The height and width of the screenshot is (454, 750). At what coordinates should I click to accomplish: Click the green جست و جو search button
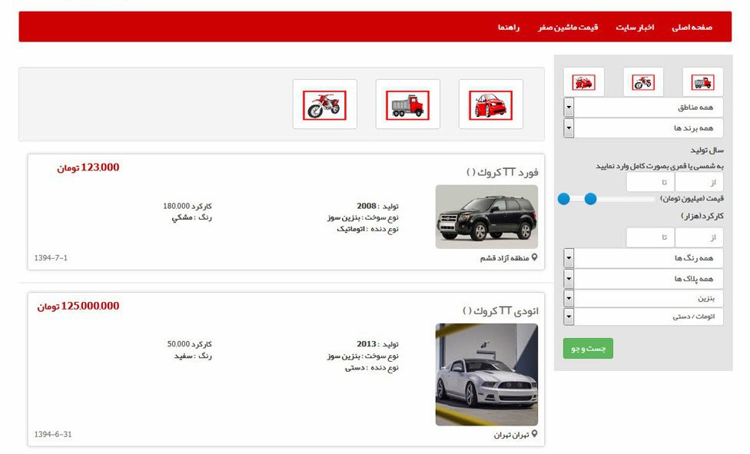pos(588,348)
